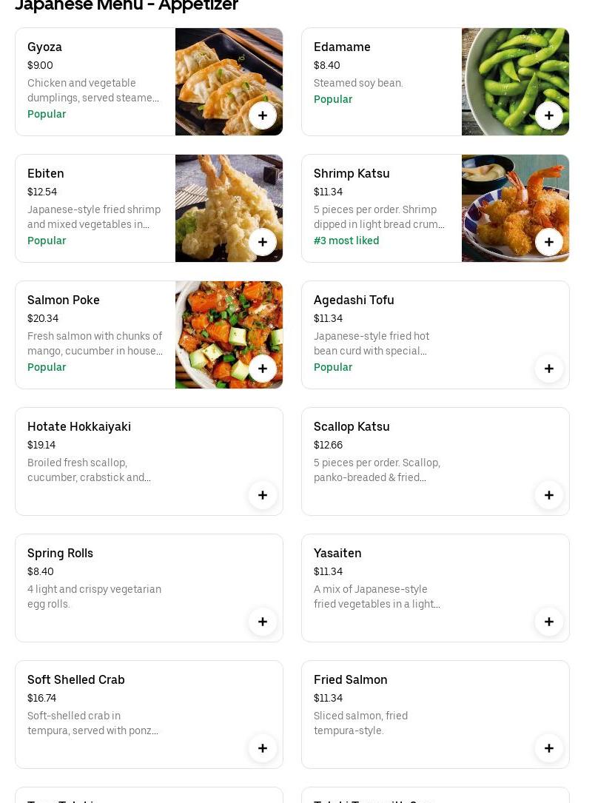Open Hotate Hokkaiyaki item details
This screenshot has height=803, width=595.
coord(79,426)
